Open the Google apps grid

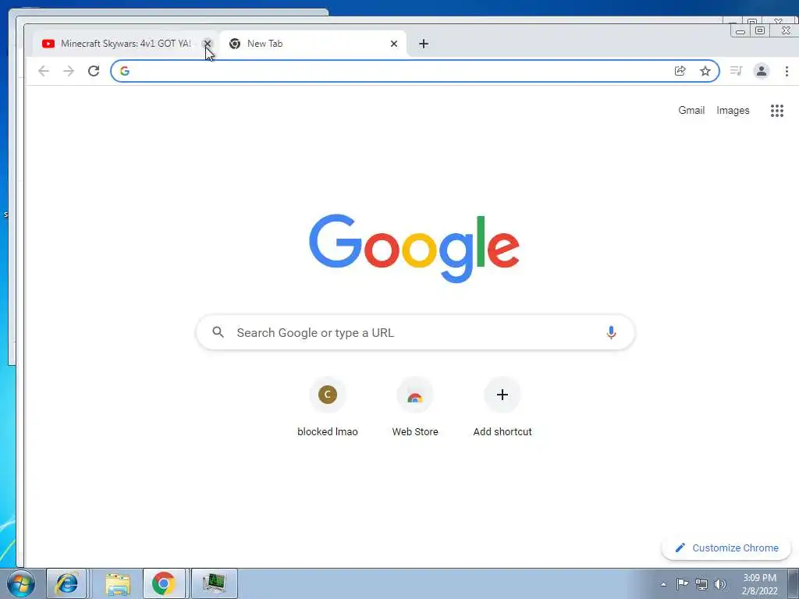point(776,111)
